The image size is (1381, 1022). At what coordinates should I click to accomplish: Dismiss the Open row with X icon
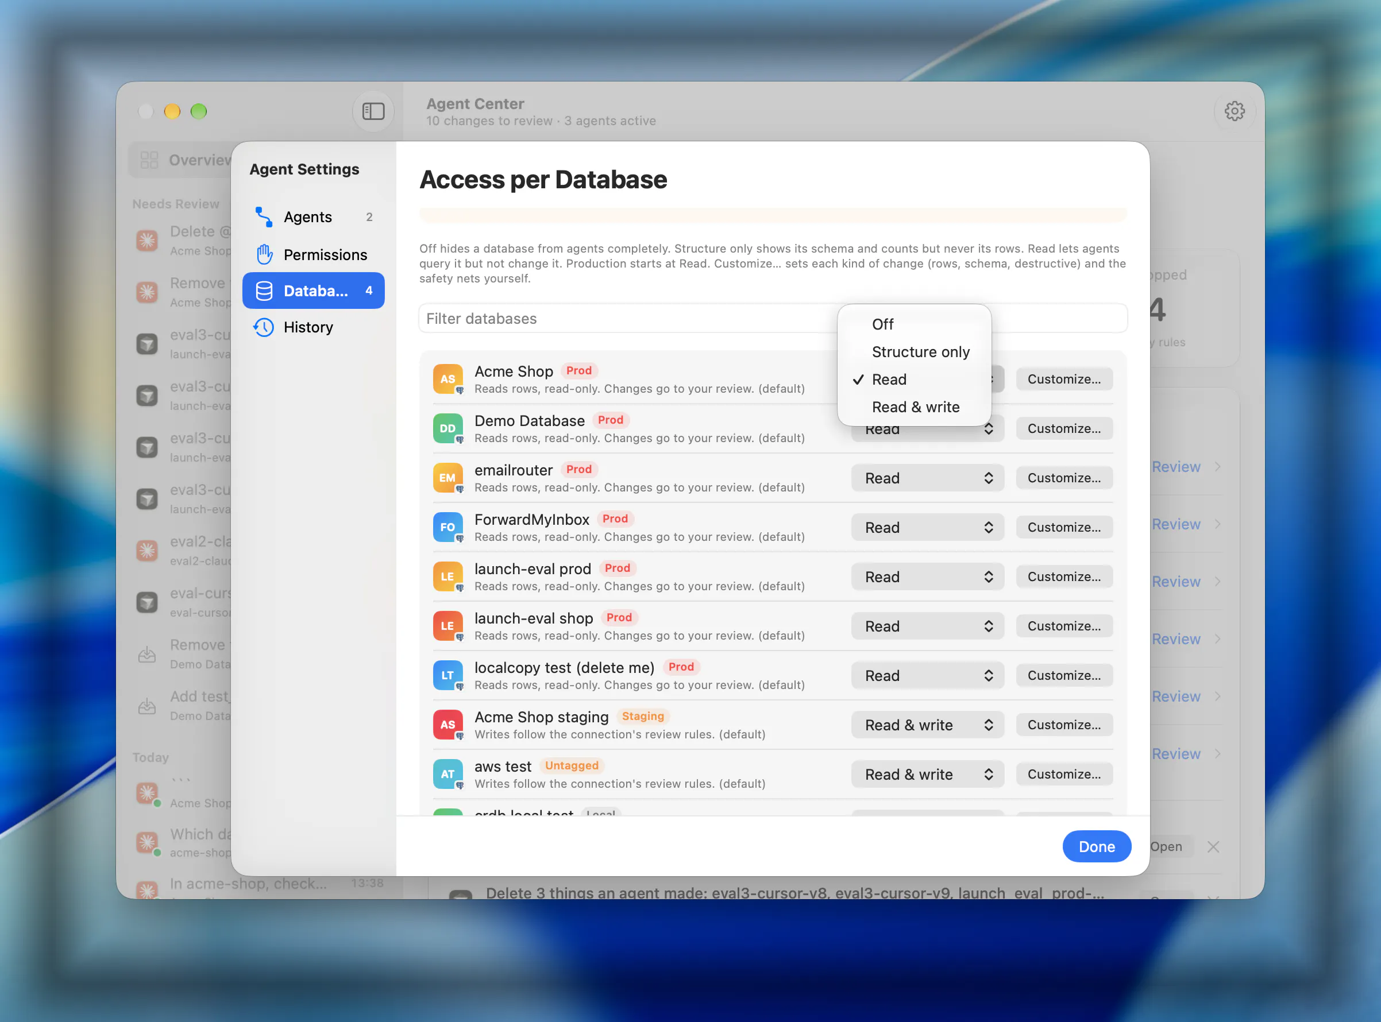(x=1213, y=847)
